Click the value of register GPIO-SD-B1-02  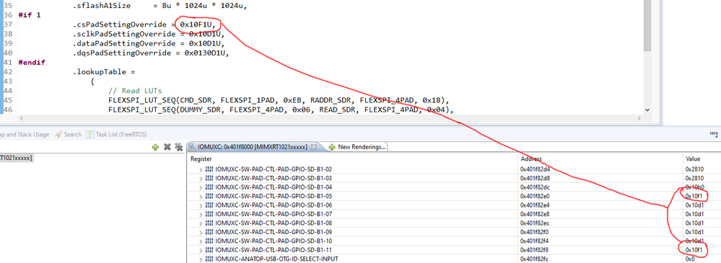coord(694,169)
